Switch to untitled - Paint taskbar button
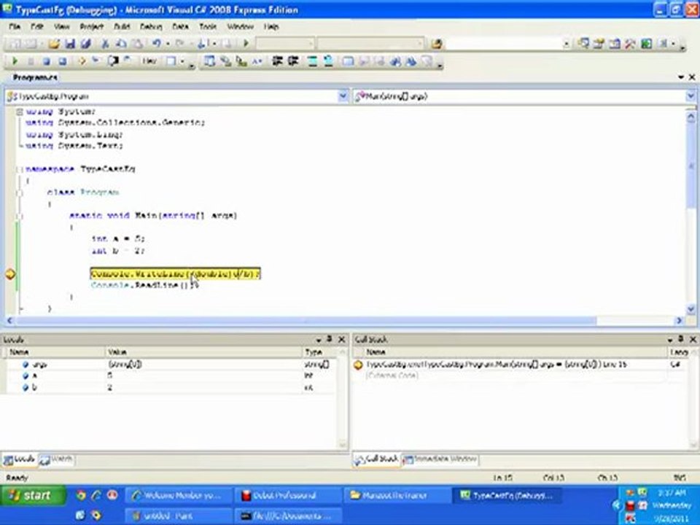This screenshot has height=525, width=700. (179, 516)
